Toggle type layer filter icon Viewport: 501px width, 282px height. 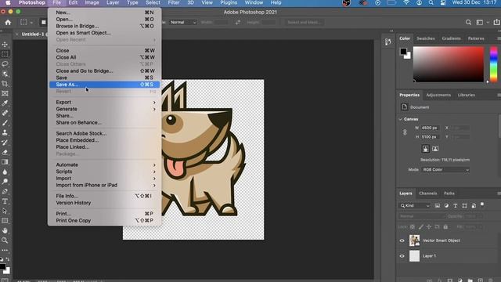[456, 205]
